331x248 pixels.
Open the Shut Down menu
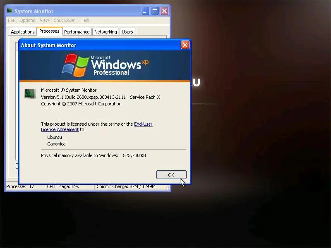pos(65,20)
